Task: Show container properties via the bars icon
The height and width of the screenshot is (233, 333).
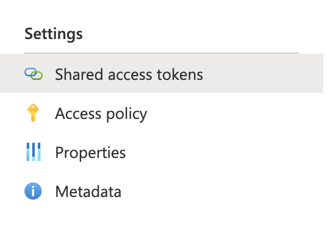Action: (34, 152)
